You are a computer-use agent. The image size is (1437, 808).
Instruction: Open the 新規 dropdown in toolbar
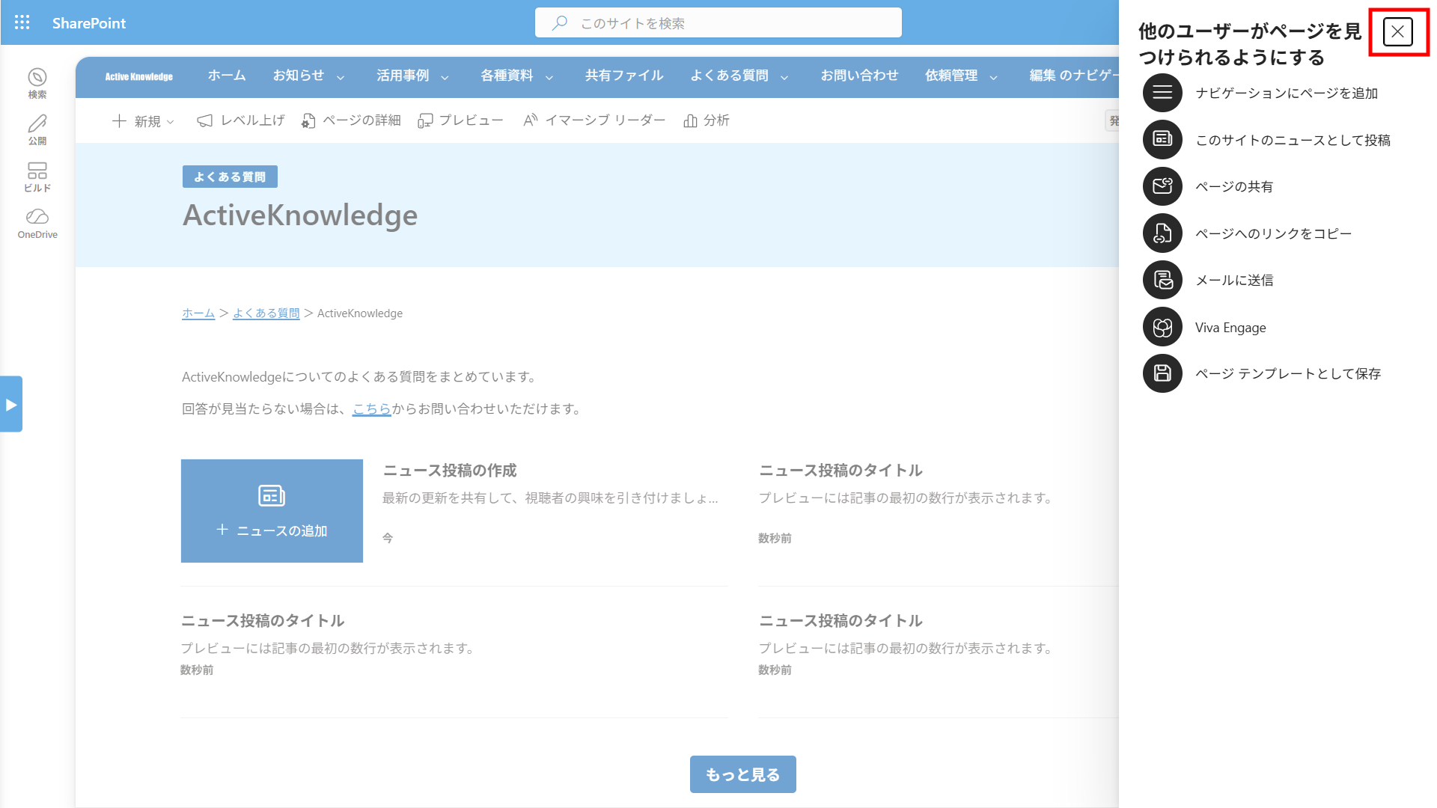tap(143, 121)
